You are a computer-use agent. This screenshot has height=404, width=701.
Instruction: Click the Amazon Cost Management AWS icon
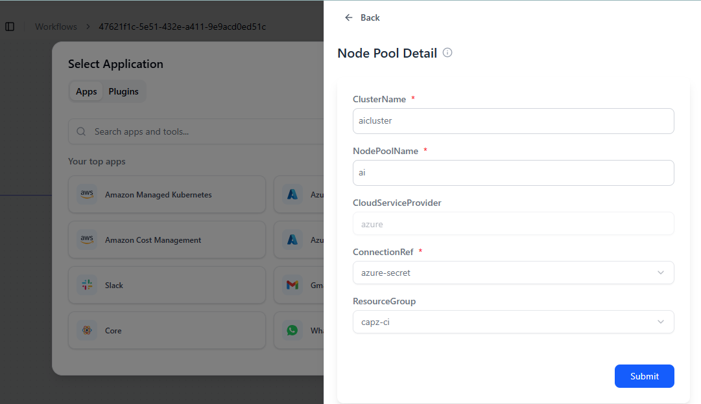[87, 240]
